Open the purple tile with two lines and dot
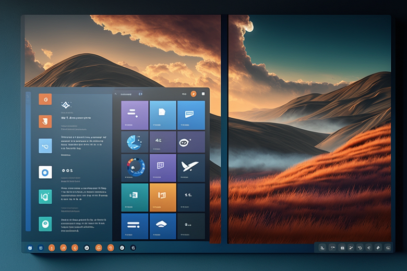 pyautogui.click(x=135, y=115)
